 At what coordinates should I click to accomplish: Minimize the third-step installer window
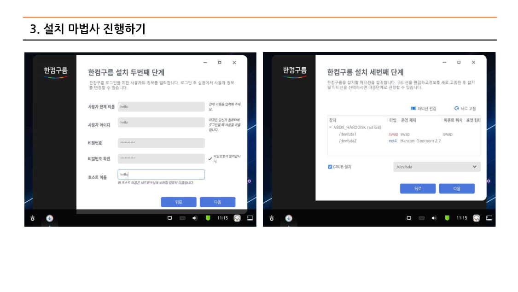444,62
